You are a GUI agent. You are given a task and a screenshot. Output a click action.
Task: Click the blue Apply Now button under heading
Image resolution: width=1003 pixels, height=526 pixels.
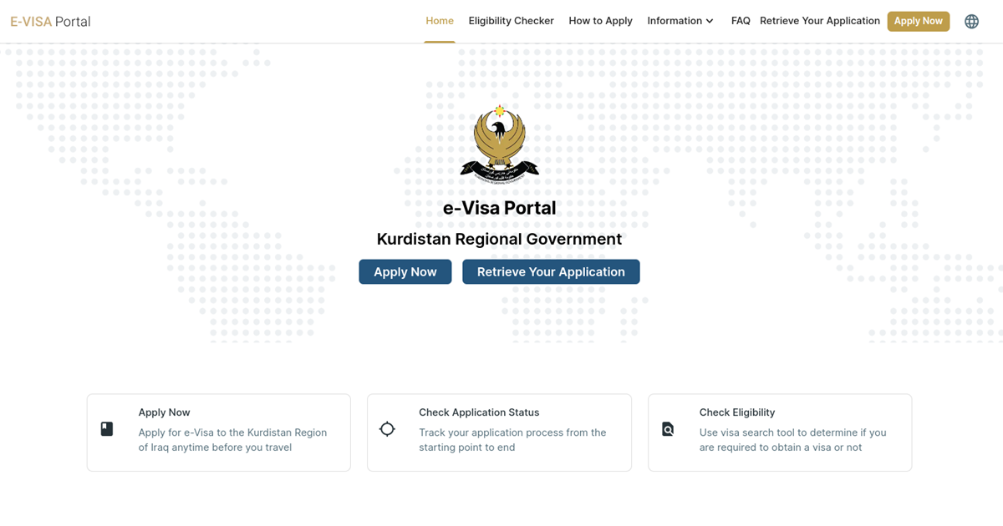click(x=405, y=272)
